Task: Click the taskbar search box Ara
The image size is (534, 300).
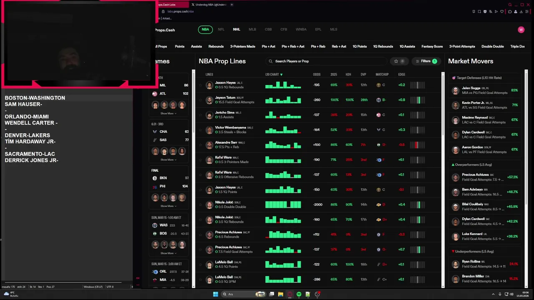Action: [x=244, y=294]
